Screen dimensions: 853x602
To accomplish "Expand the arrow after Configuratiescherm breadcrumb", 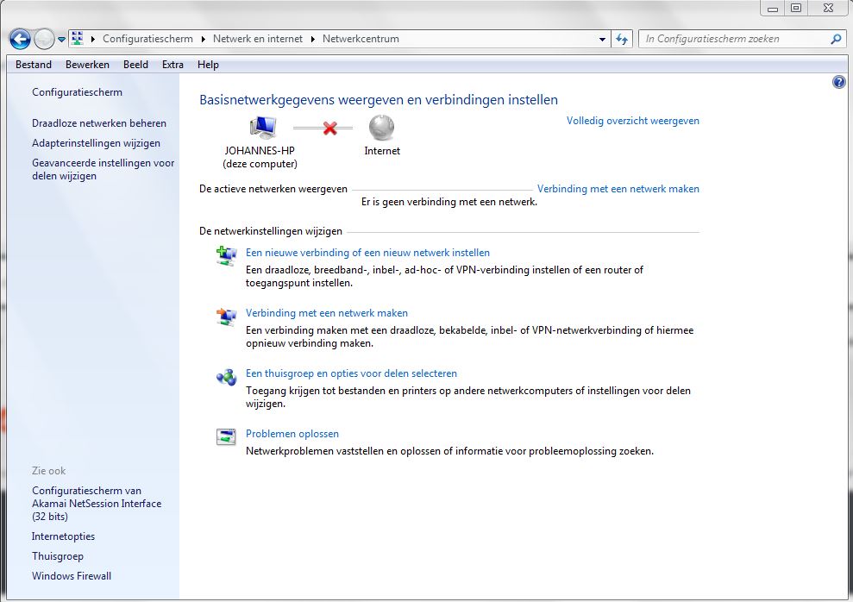I will (204, 39).
